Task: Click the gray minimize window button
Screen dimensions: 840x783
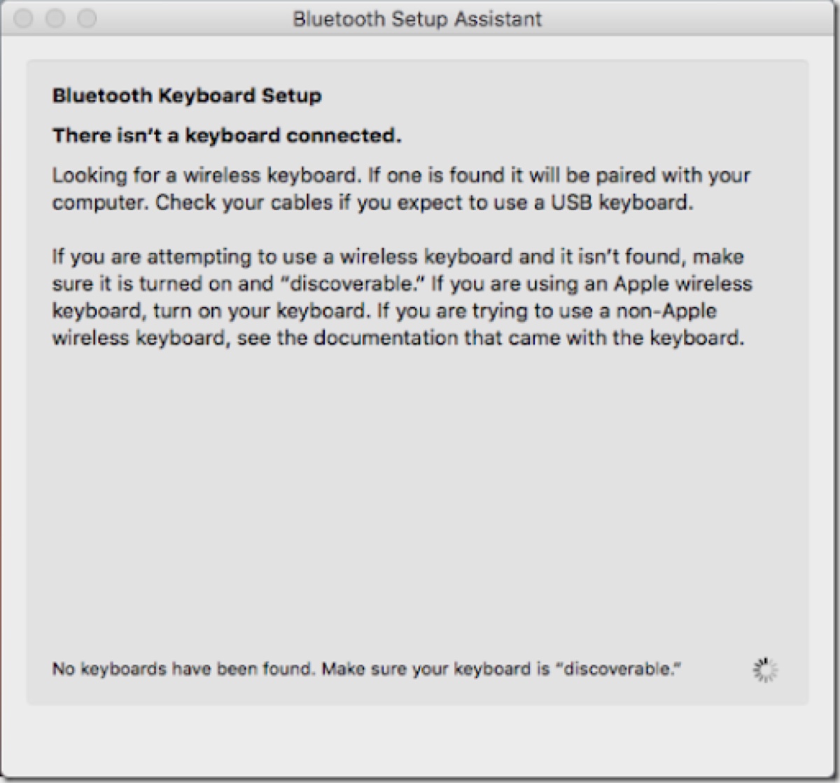Action: pos(55,19)
